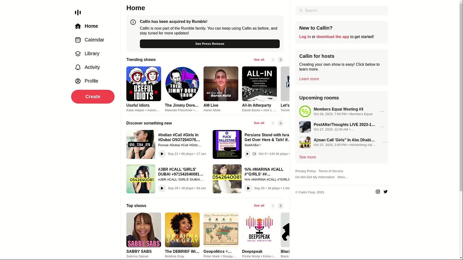Viewport: 463px width, 260px height.
Task: Open the Twitter icon in footer
Action: (386, 192)
